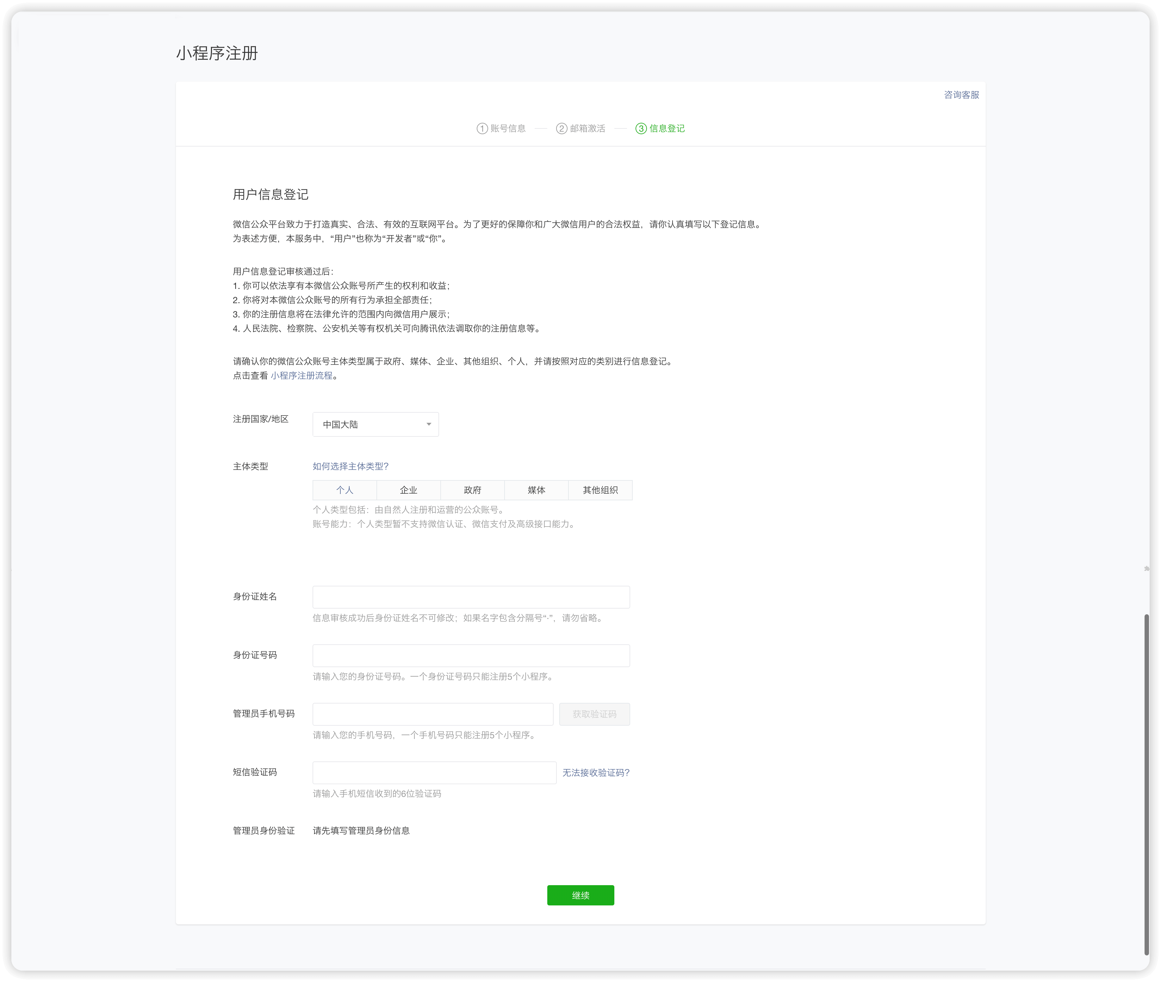The width and height of the screenshot is (1161, 982).
Task: Select the 政府 subject type option
Action: 472,490
